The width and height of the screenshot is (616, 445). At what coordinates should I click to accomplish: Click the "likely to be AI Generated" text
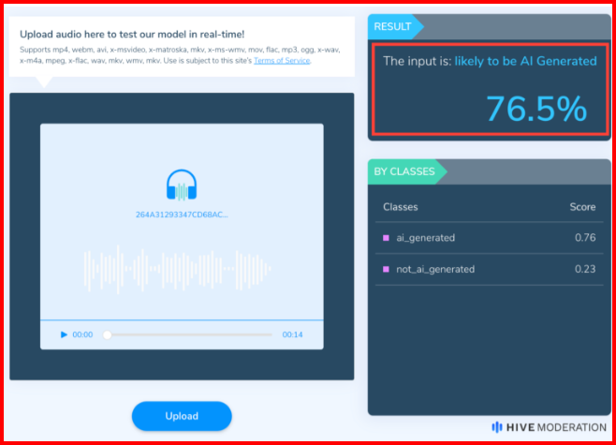(525, 61)
